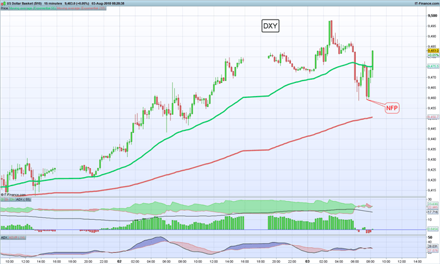Click the 15 minutes timeframe text
This screenshot has width=440, height=264.
pos(53,3)
